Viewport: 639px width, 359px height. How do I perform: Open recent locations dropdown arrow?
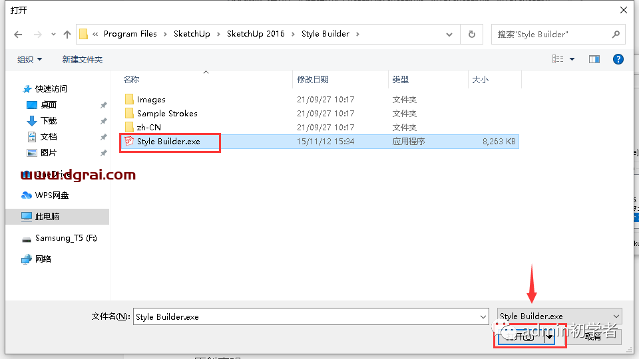53,35
